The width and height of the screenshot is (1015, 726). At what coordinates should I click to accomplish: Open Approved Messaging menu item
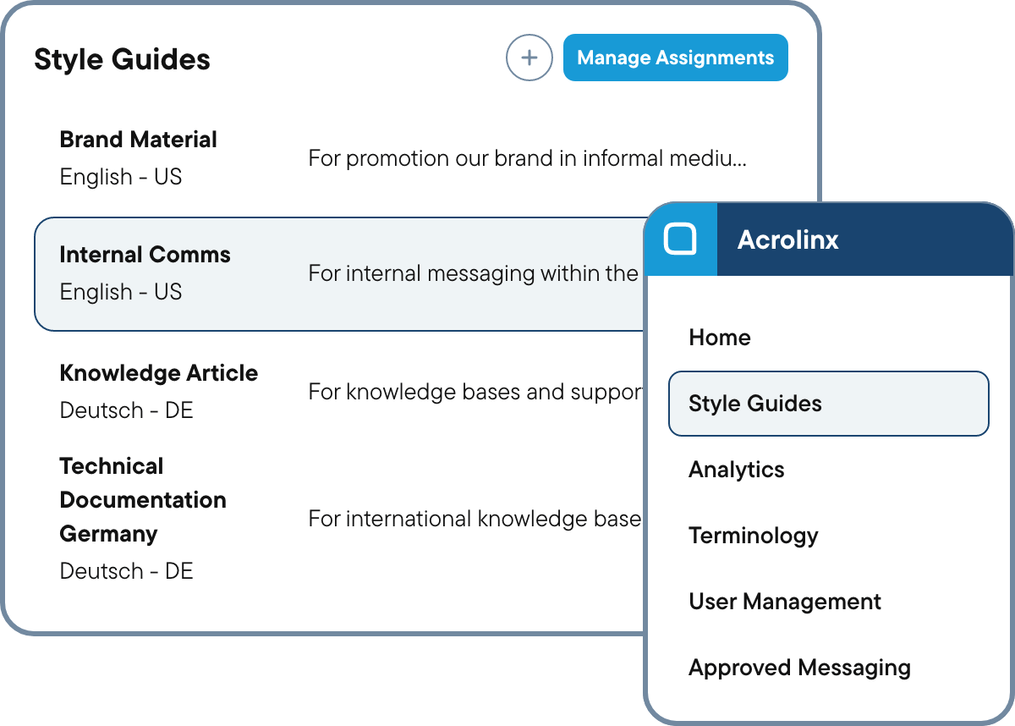point(799,668)
